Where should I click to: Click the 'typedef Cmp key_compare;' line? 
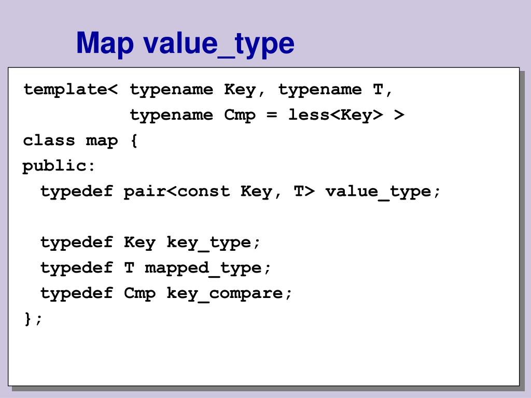(x=166, y=294)
